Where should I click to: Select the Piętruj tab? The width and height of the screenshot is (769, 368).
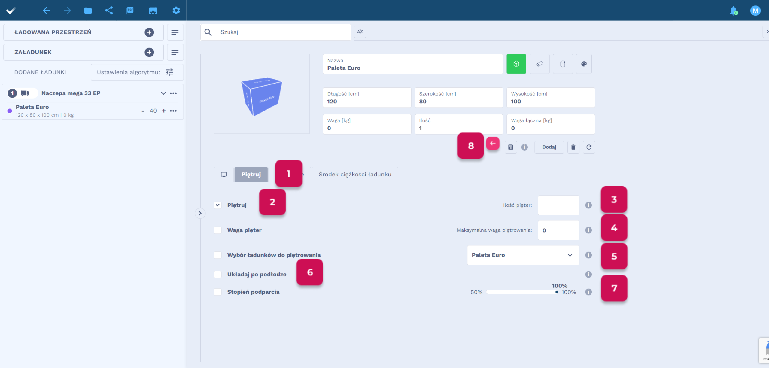pos(251,174)
